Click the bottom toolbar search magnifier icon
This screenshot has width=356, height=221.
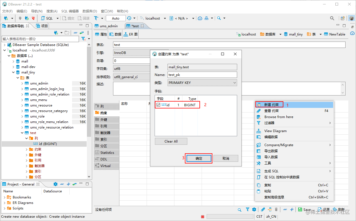[240, 210]
